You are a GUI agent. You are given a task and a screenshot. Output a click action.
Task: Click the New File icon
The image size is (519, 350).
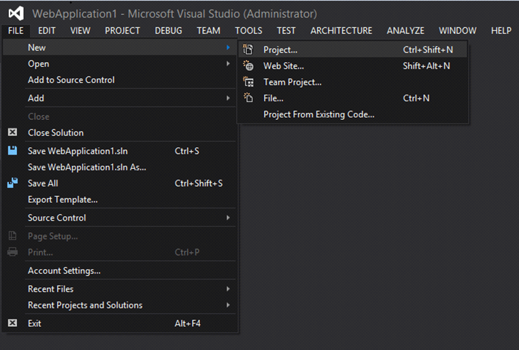248,98
